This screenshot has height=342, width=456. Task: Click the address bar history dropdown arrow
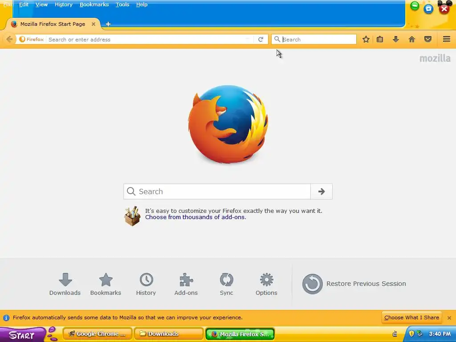point(248,39)
